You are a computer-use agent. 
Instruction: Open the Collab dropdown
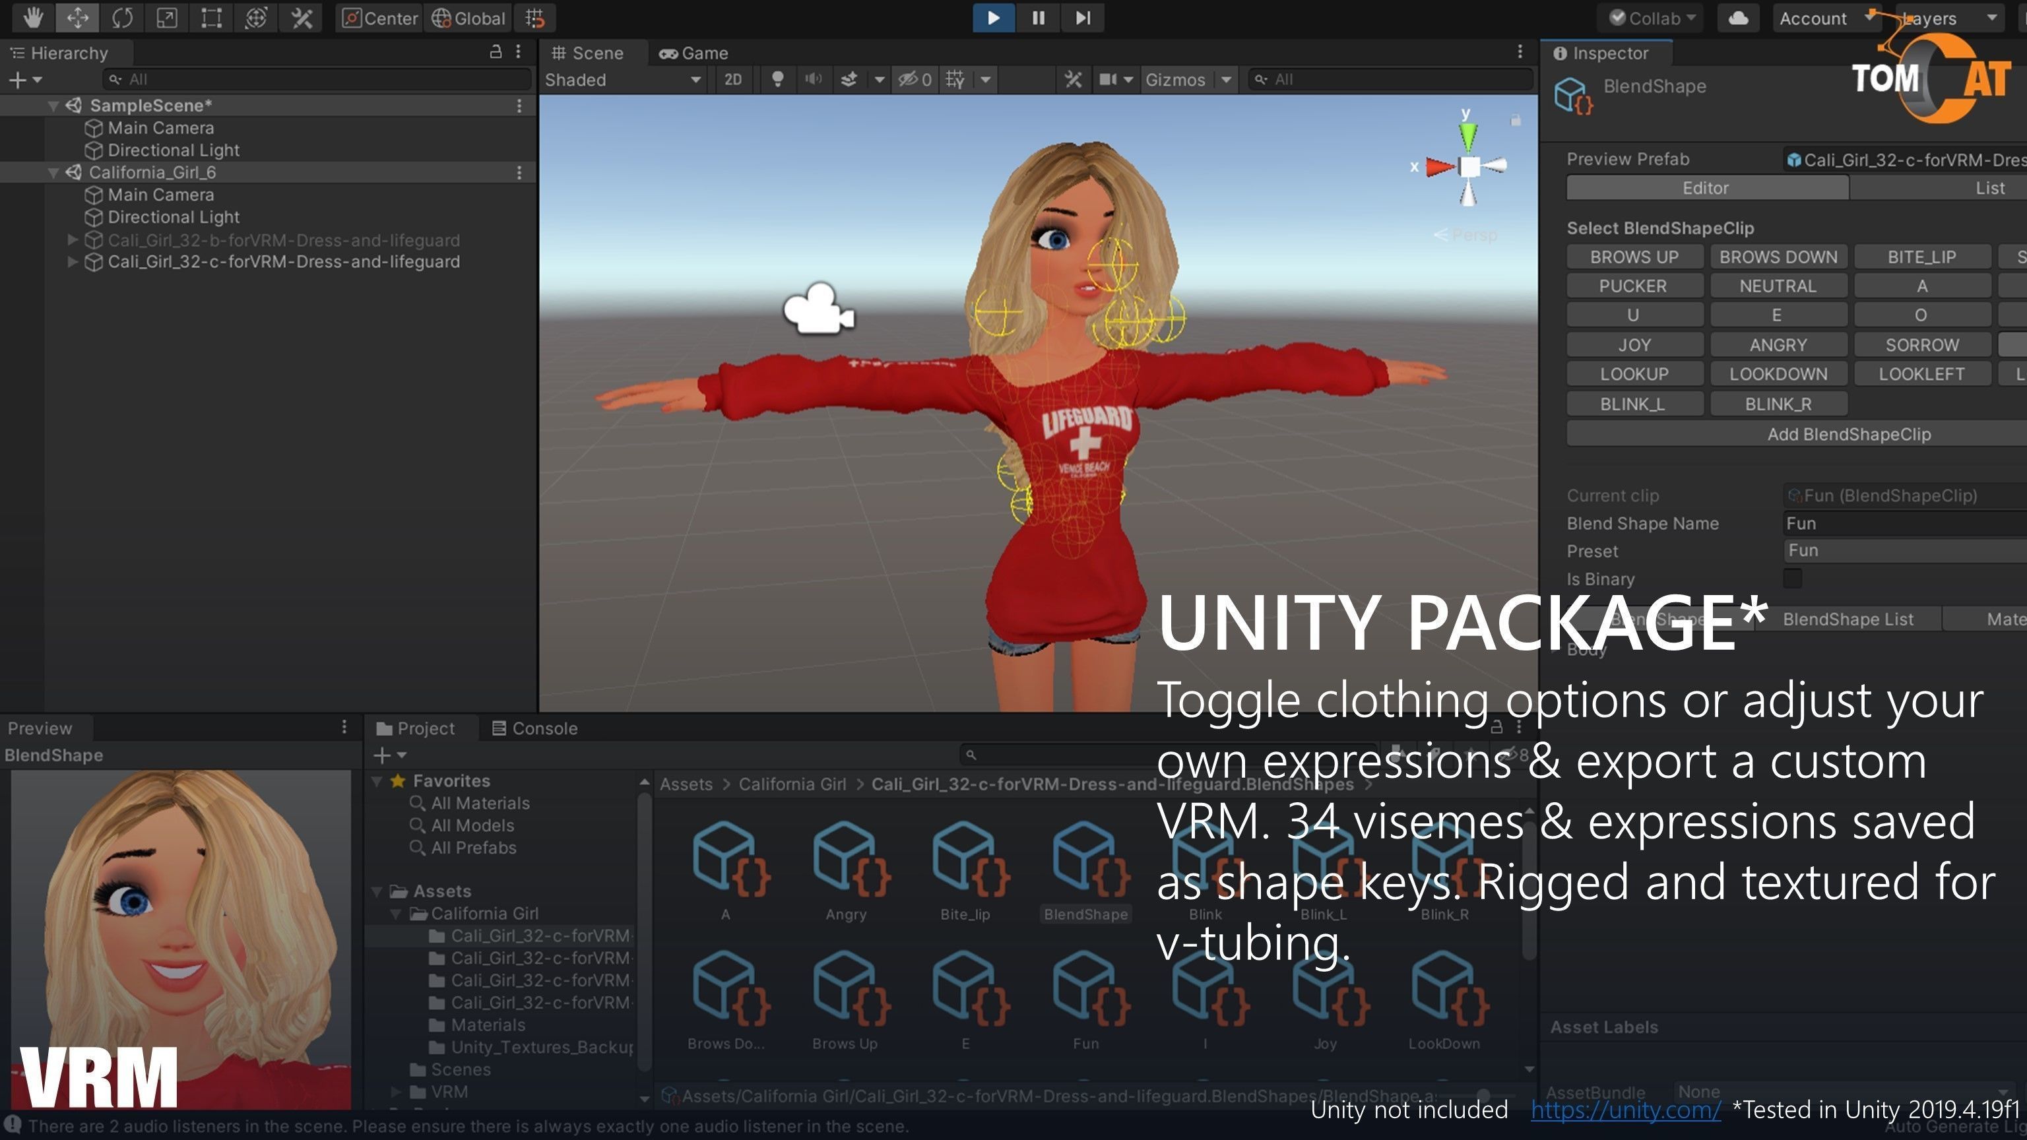pos(1651,17)
